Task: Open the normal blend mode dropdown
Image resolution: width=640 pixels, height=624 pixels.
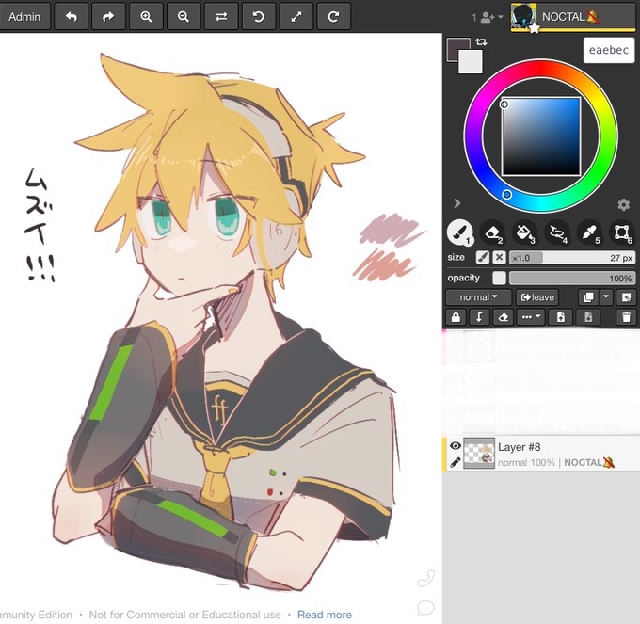Action: click(x=478, y=297)
